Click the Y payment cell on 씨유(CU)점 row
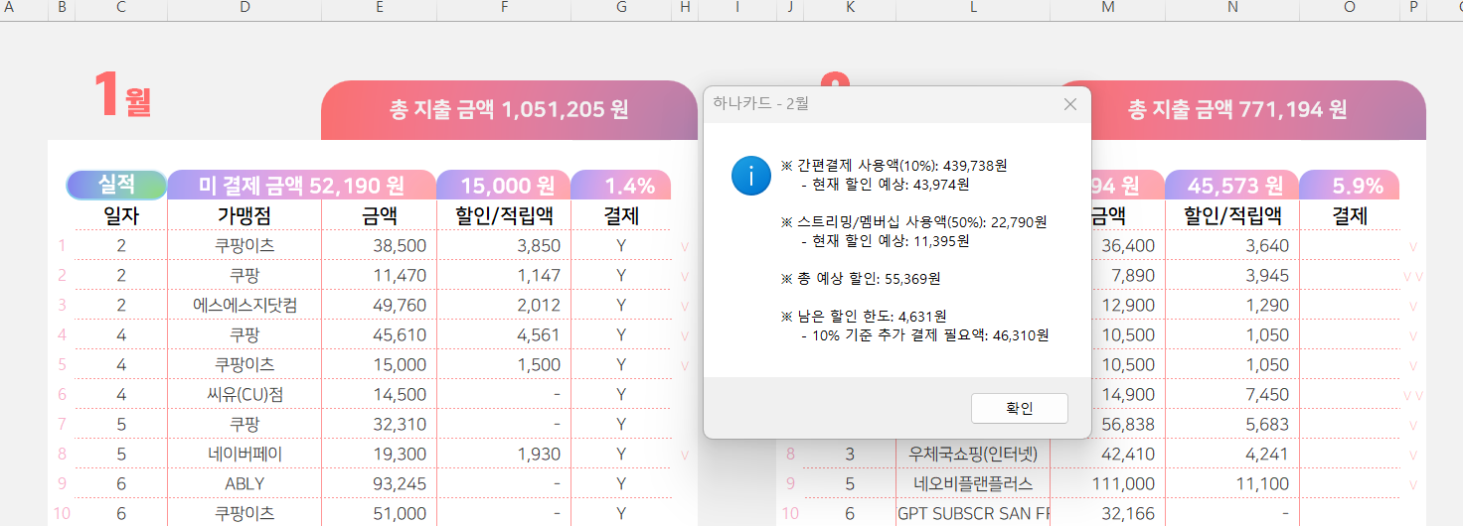Screen dimensions: 1463x526 click(621, 395)
